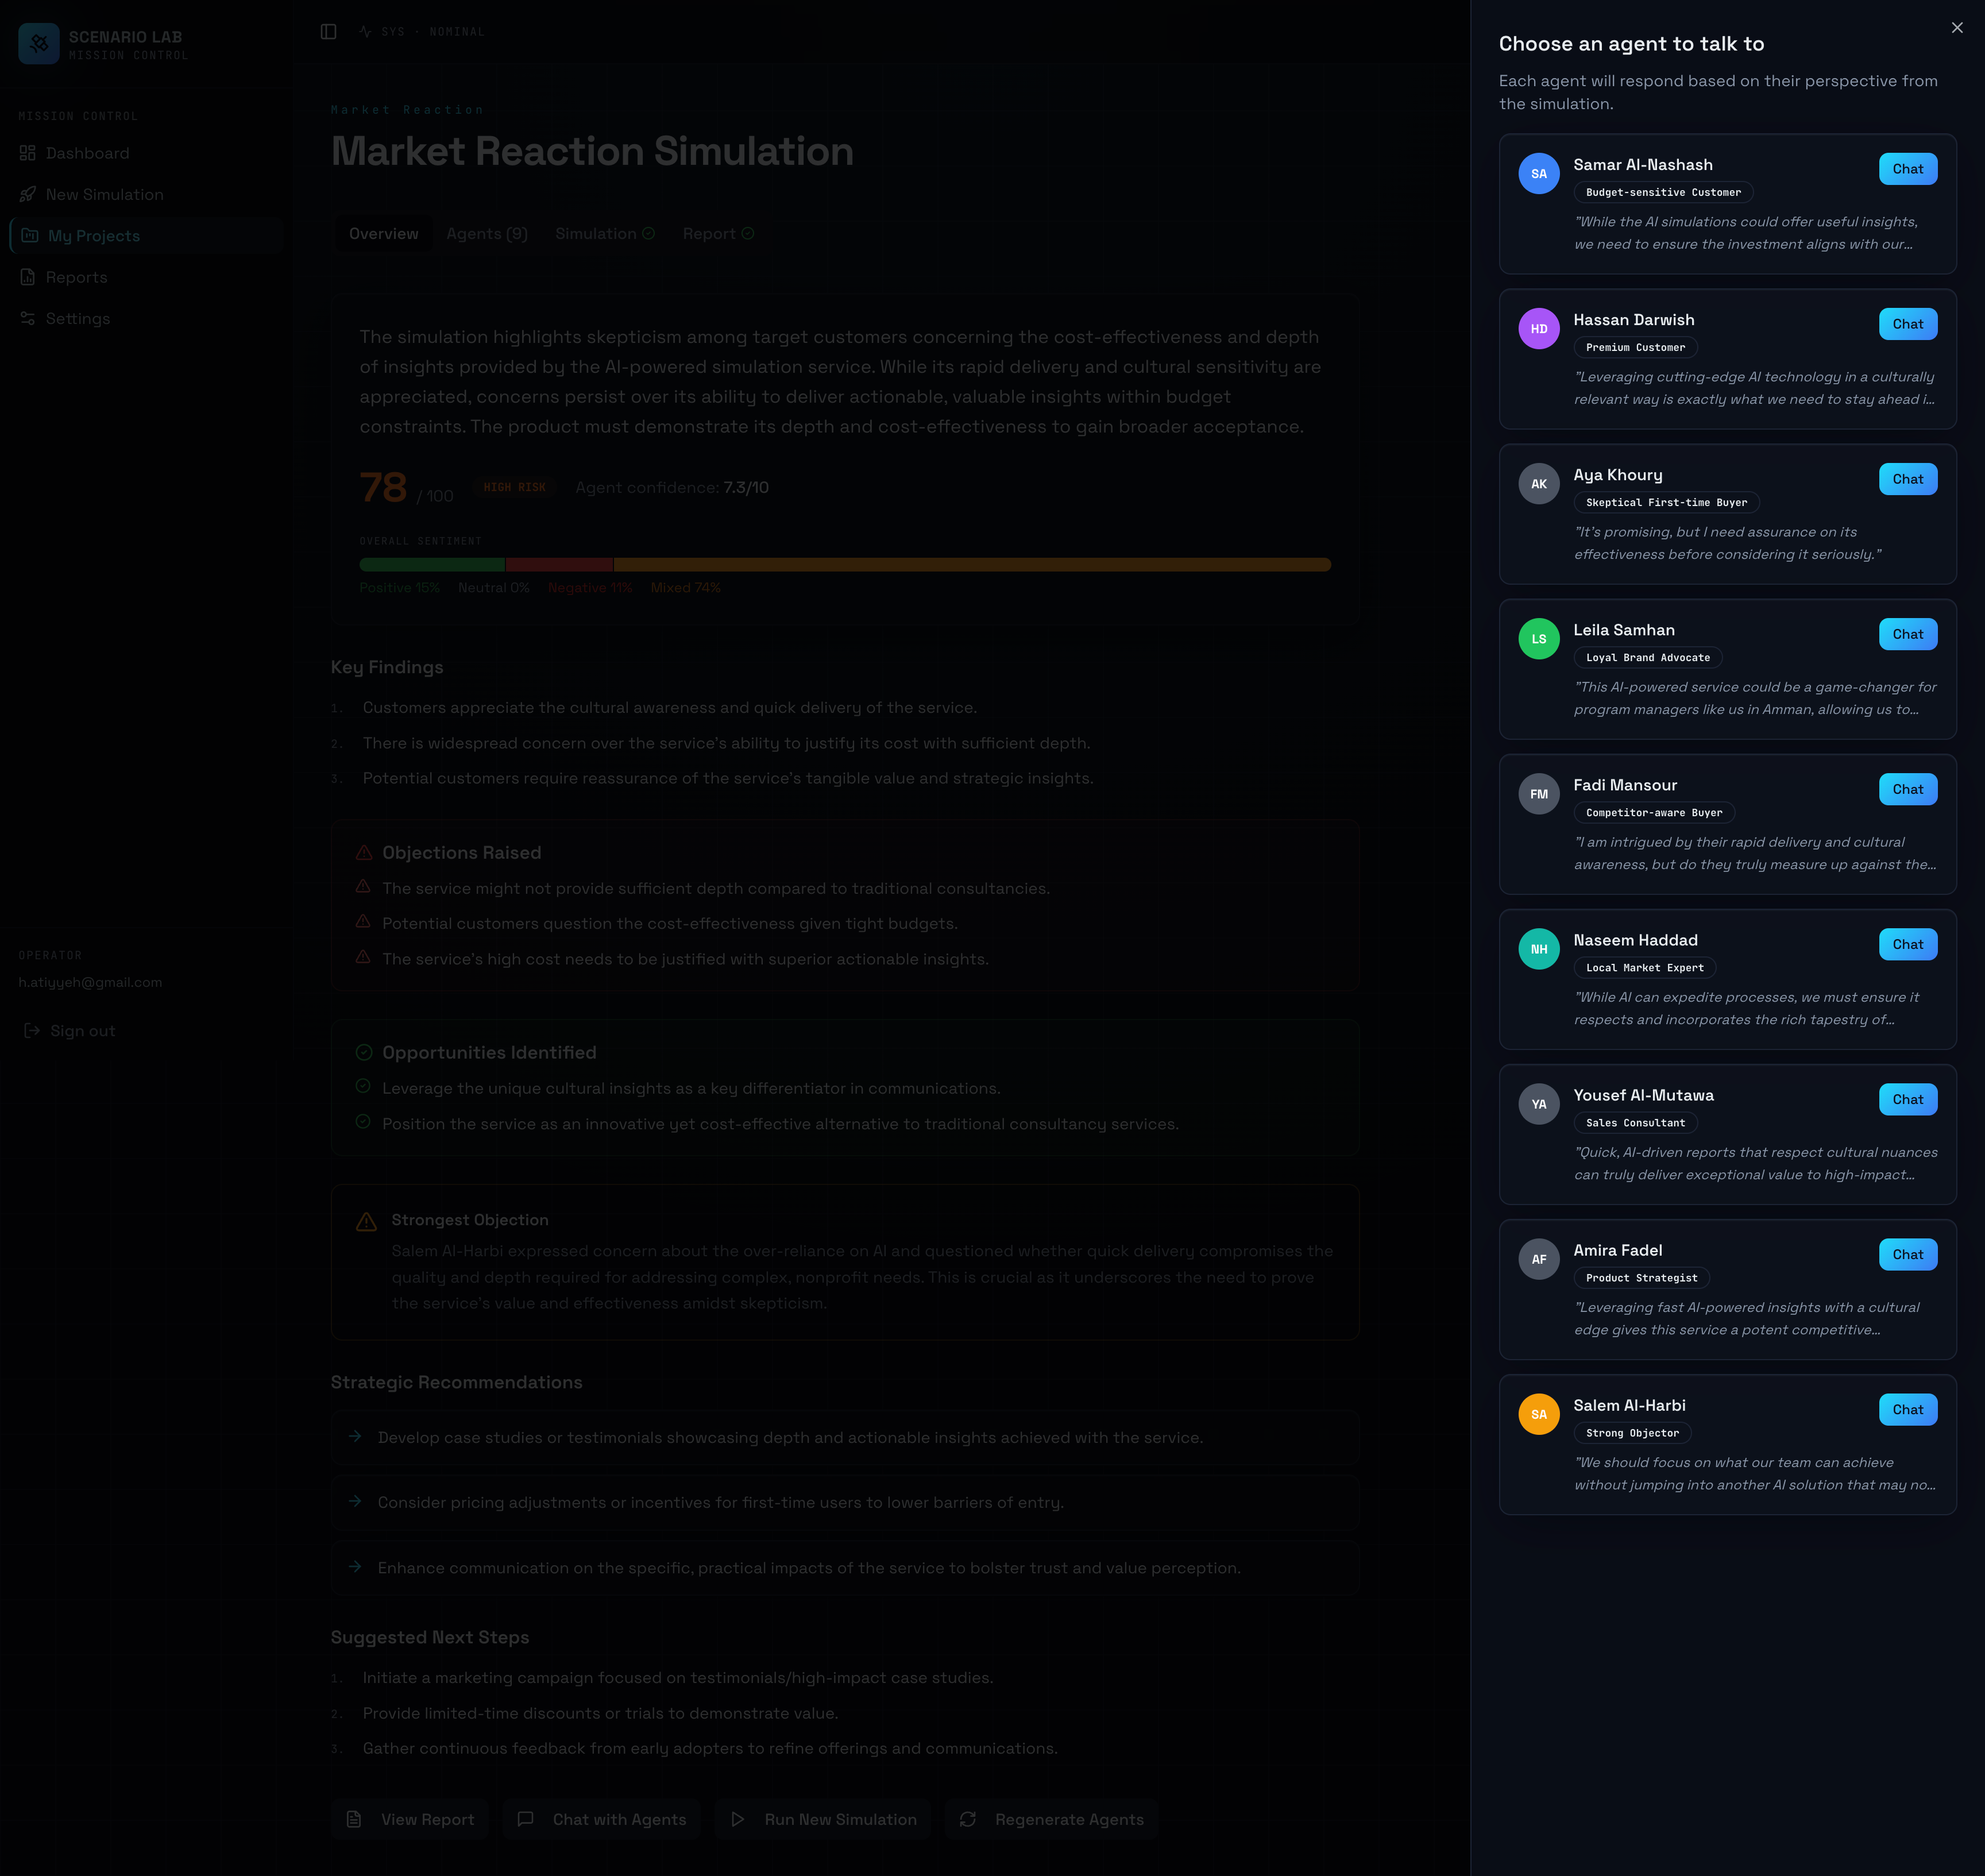Chat with Yousef Al-Mutawa

(1908, 1099)
